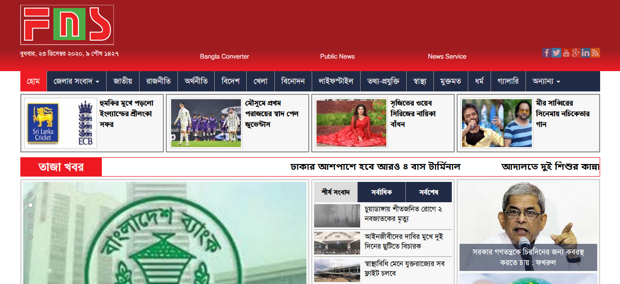Click the lawyers crowd news thumbnail
This screenshot has width=620, height=284.
(337, 243)
